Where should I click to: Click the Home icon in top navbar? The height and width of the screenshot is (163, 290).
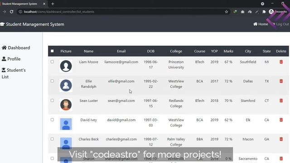255,24
